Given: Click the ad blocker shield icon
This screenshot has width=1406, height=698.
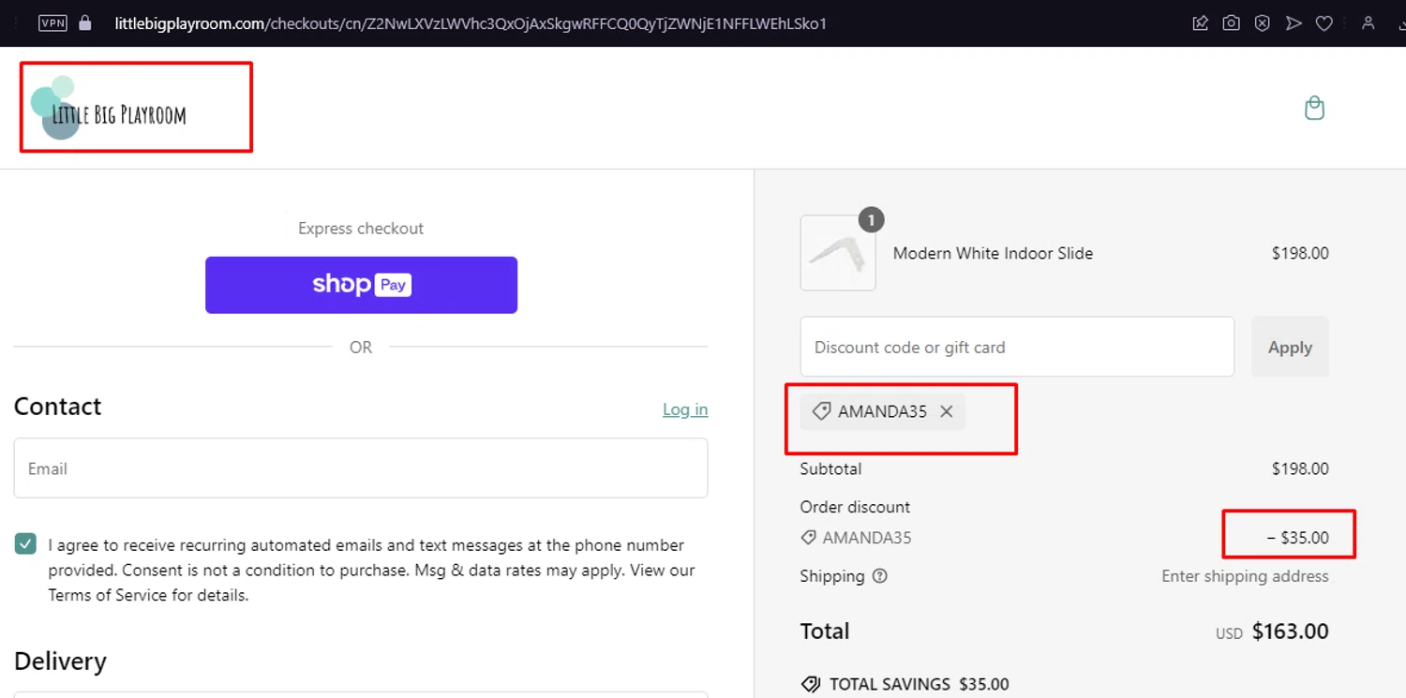Looking at the screenshot, I should click(x=1263, y=23).
